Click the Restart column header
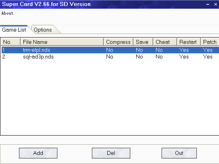Screen dimensions: 219x164 189,42
